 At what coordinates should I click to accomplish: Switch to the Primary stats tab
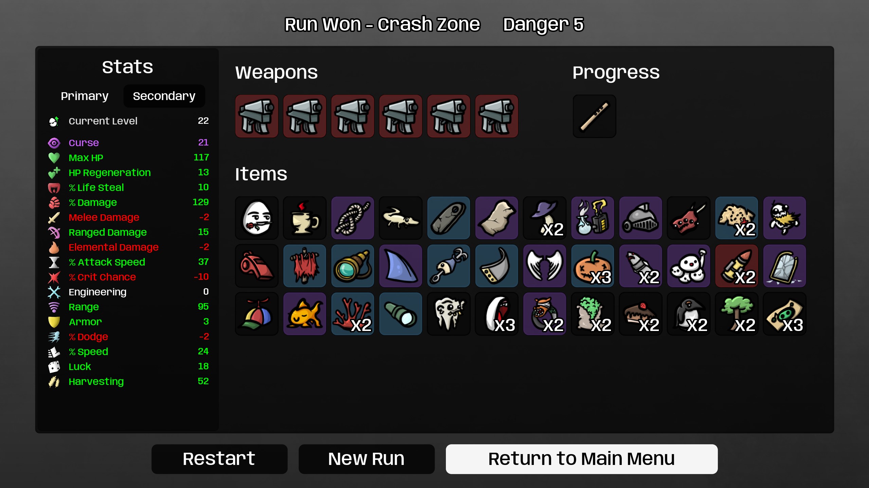coord(85,96)
